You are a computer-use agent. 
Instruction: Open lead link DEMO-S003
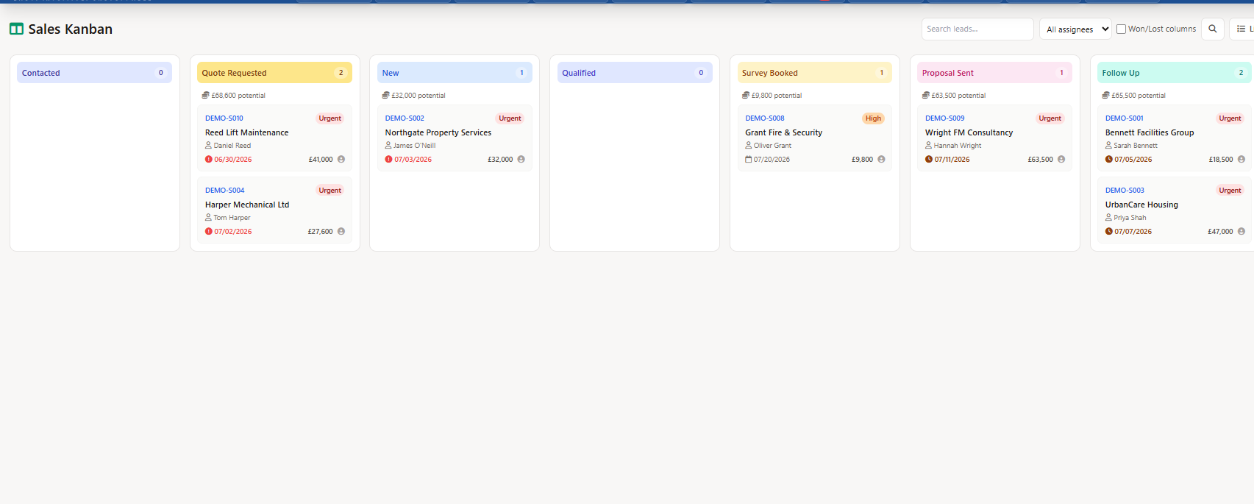1125,190
